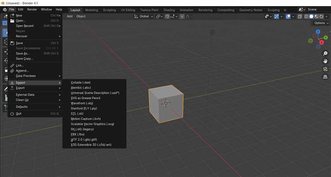The image size is (331, 177).
Task: Open Global transform orientation dropdown
Action: click(x=144, y=16)
